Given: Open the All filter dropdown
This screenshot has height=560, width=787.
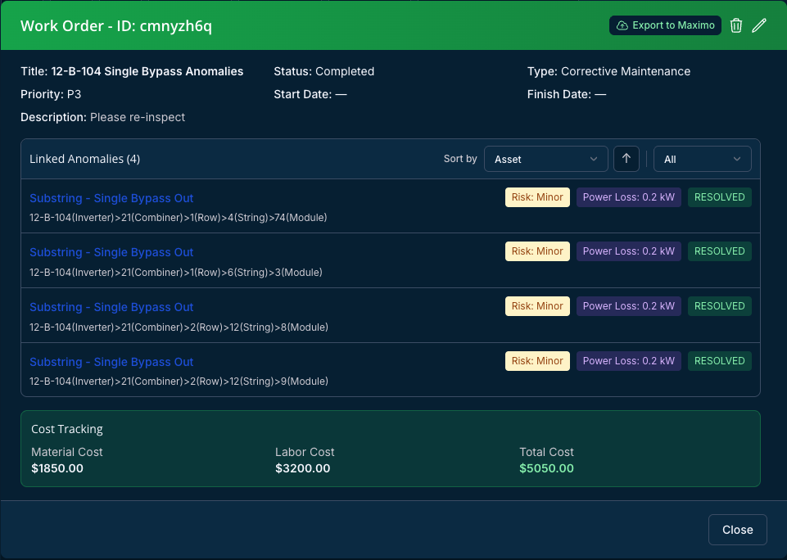Looking at the screenshot, I should [x=702, y=159].
